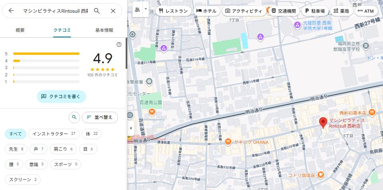
Task: Click the search reviews magnifier button
Action: [74, 117]
